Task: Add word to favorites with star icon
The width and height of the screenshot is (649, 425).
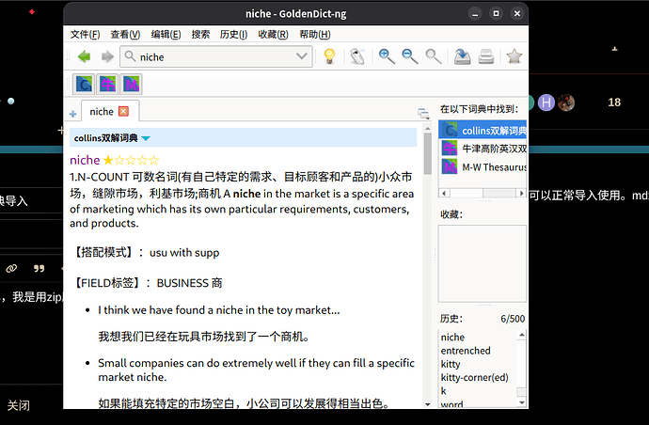Action: pos(514,56)
